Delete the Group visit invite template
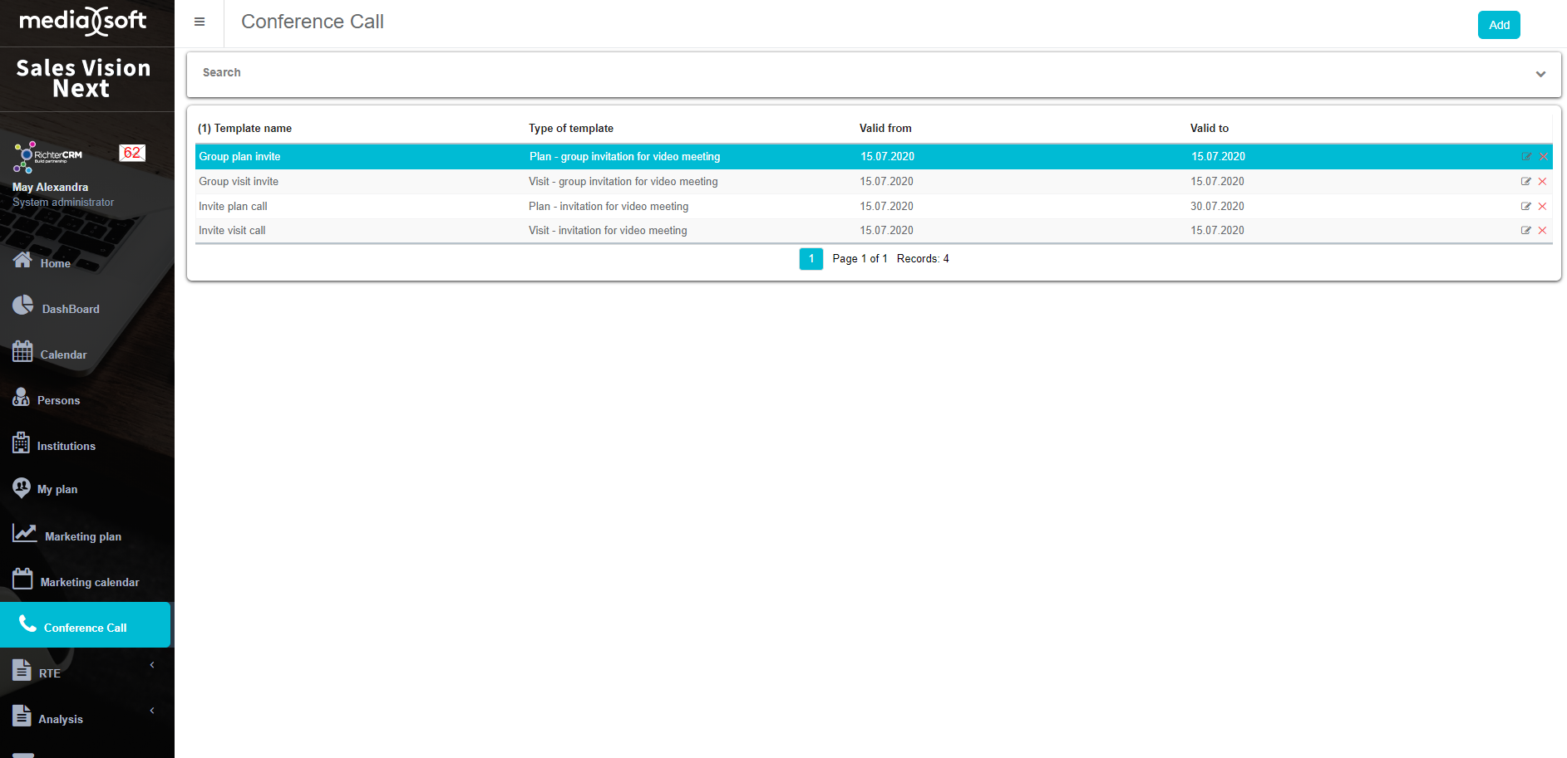This screenshot has width=1567, height=758. click(1542, 182)
